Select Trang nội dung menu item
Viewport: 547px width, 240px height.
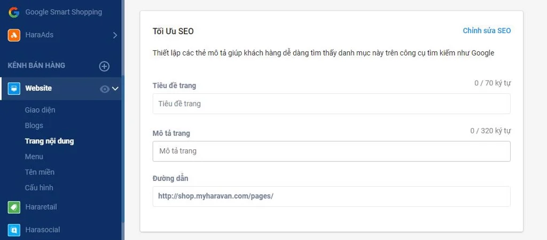49,141
